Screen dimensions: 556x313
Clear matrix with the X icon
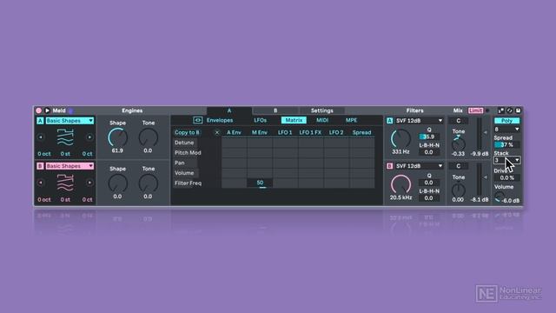217,132
